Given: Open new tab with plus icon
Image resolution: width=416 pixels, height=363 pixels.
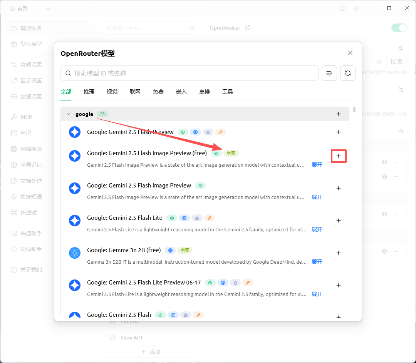Looking at the screenshot, I should [x=48, y=8].
